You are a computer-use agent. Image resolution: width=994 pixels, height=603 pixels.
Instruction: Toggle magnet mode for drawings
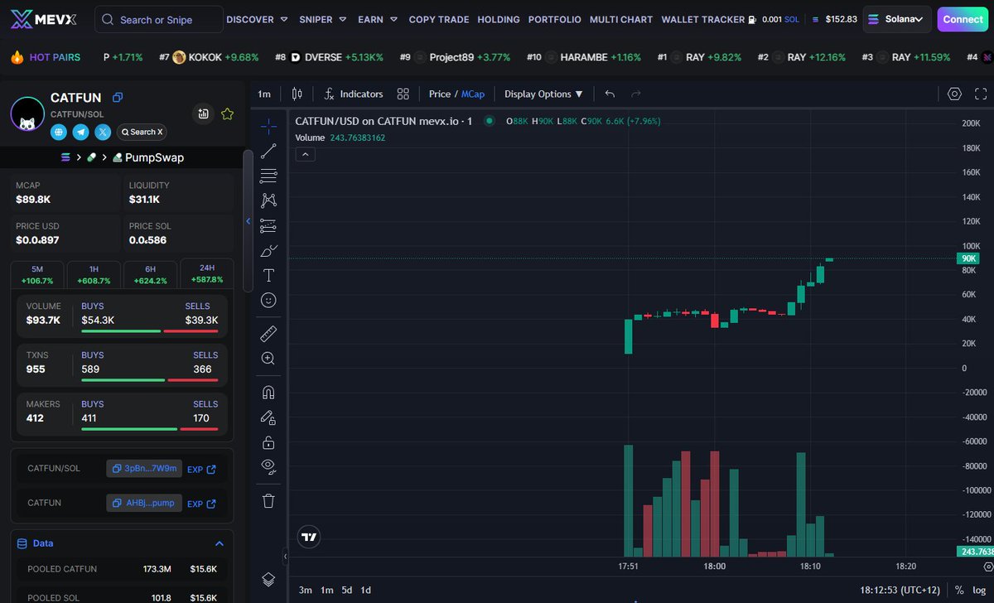(268, 393)
